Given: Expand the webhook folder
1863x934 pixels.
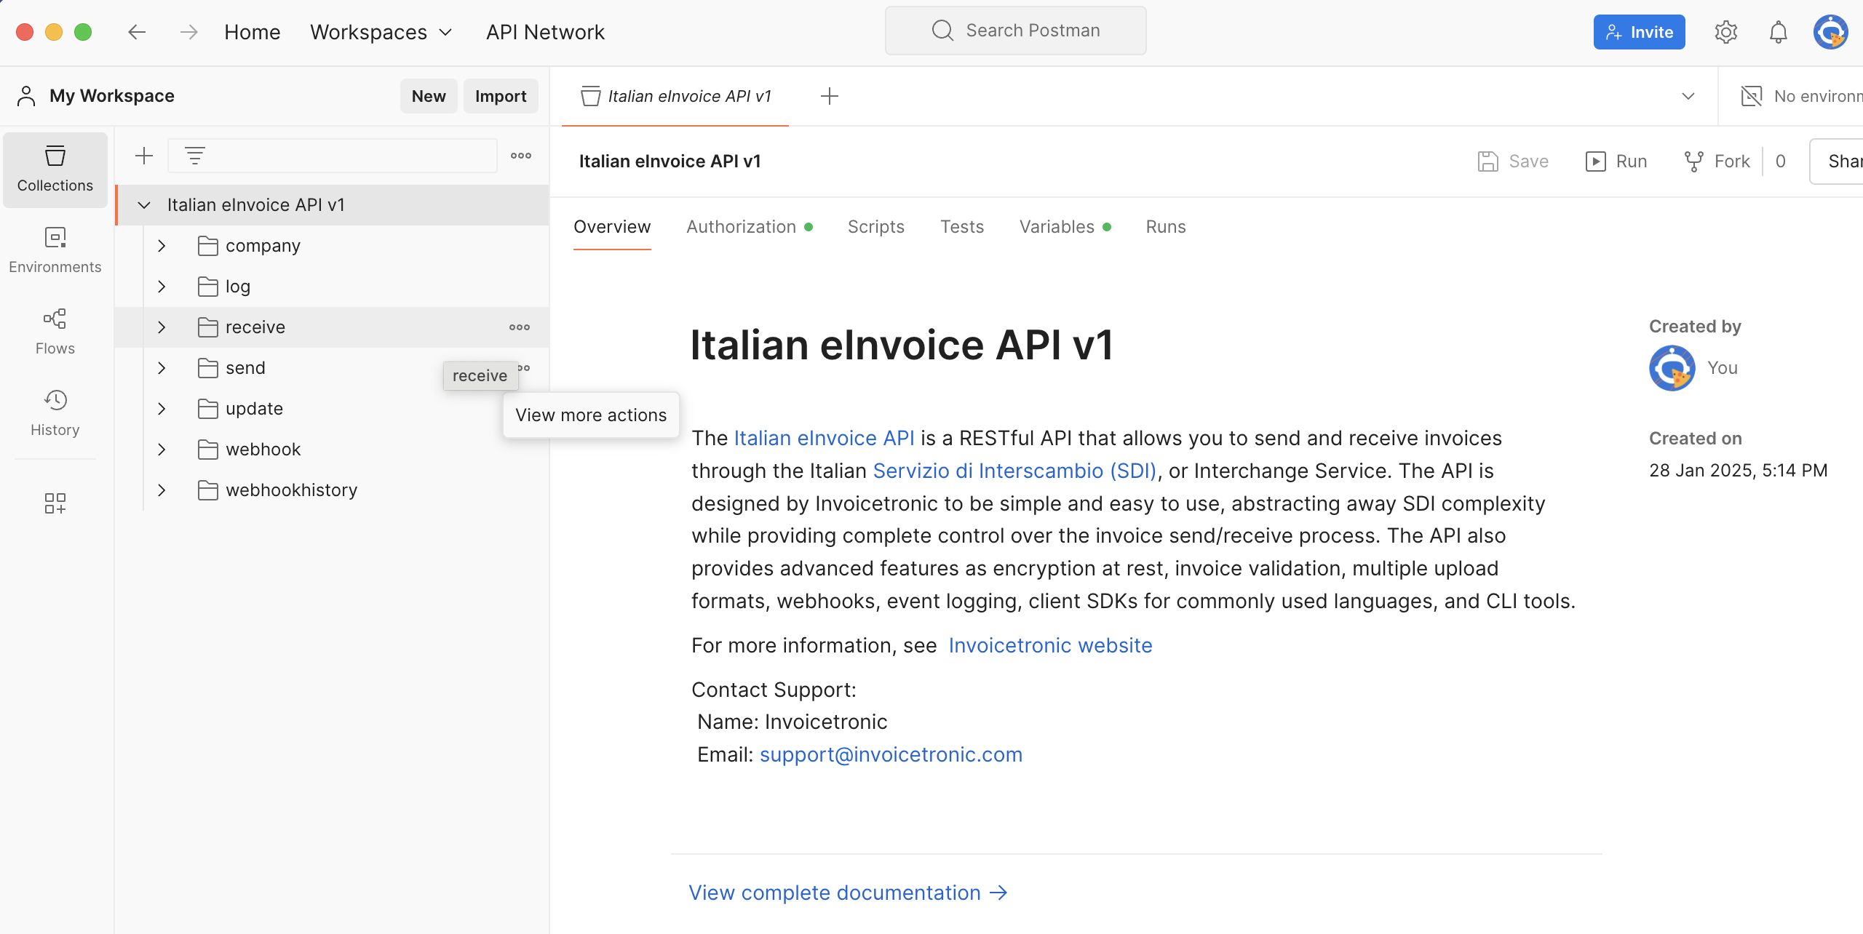Looking at the screenshot, I should [x=162, y=450].
